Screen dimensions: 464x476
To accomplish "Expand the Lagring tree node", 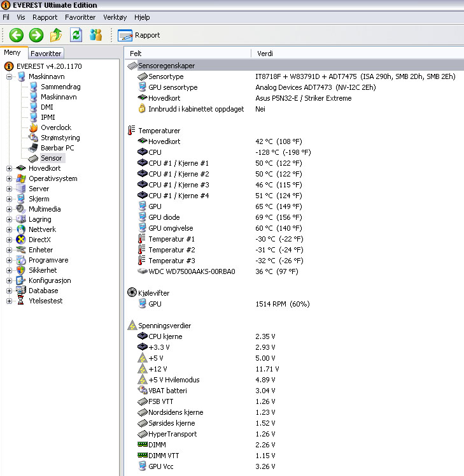I will pos(9,219).
